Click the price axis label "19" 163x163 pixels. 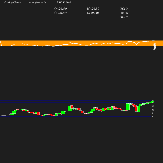153,106
